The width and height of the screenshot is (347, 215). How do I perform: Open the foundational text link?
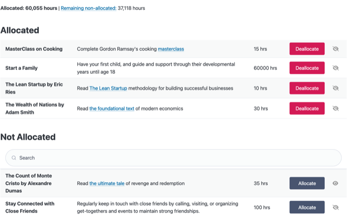coord(112,108)
